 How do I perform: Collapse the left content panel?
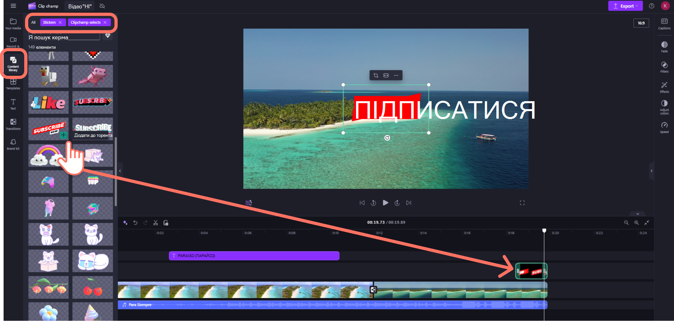[120, 171]
